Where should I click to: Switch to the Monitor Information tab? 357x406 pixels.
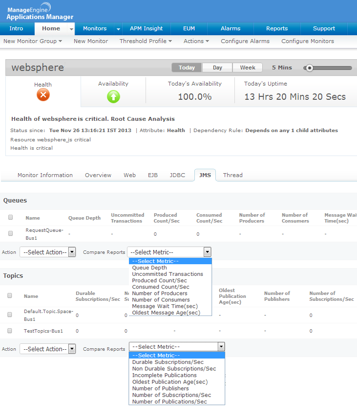45,175
